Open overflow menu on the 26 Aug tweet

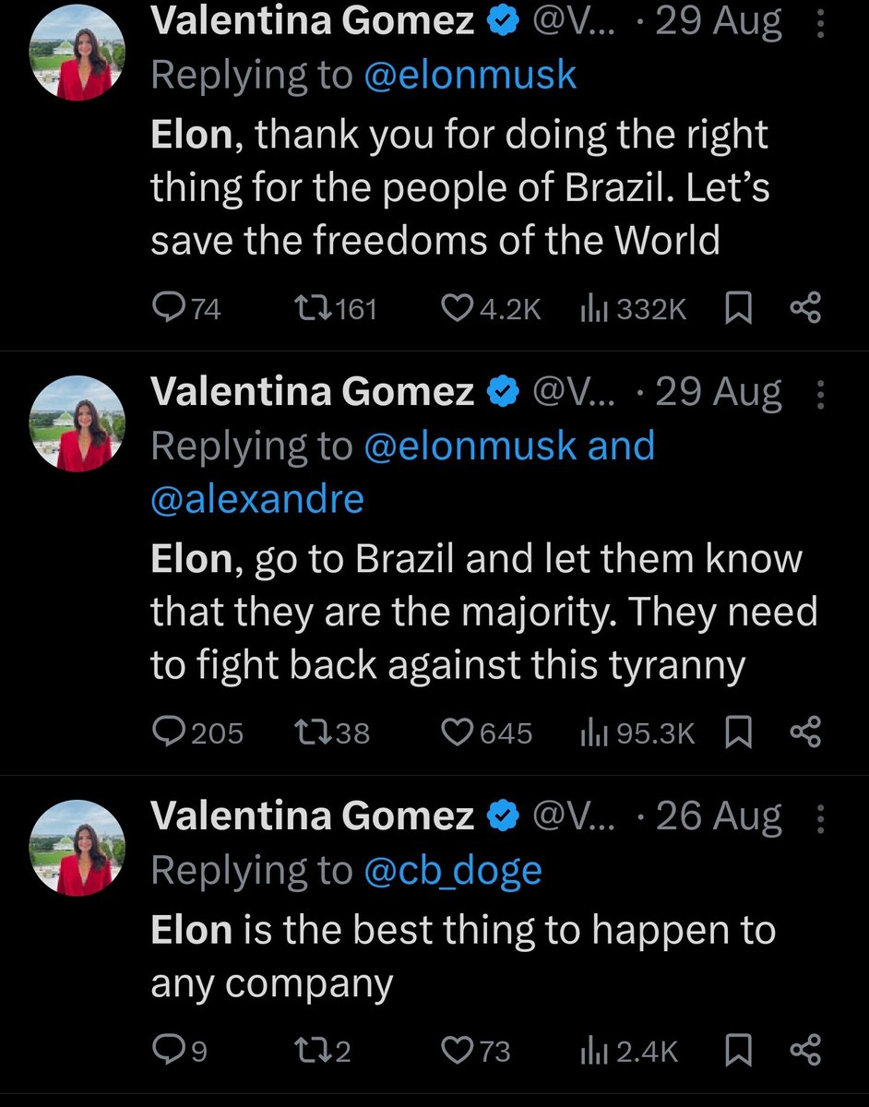coord(820,819)
